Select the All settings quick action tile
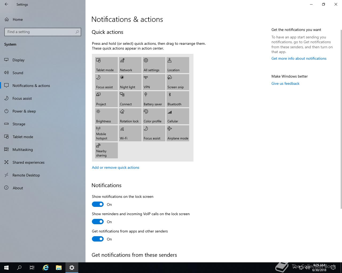 point(154,65)
